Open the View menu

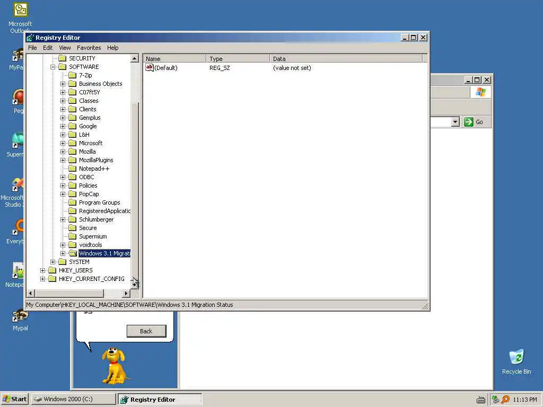65,48
